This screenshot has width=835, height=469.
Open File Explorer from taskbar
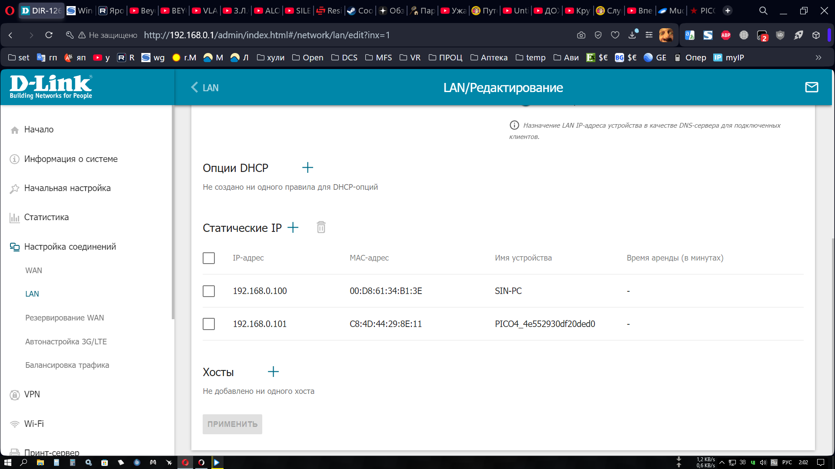40,462
